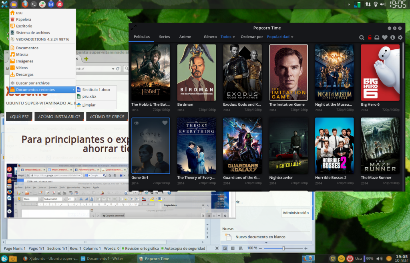
Task: Switch to the Series tab
Action: point(165,36)
